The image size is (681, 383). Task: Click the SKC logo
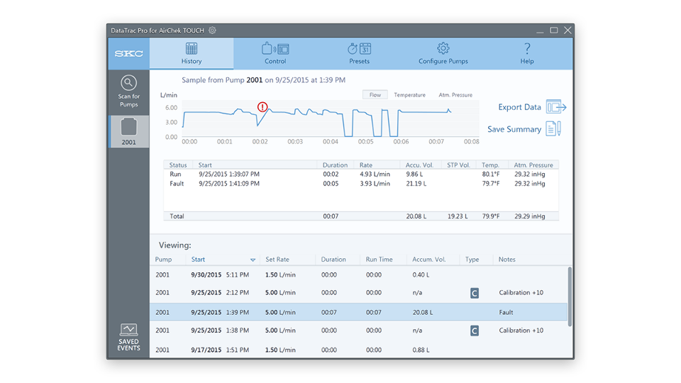click(x=128, y=54)
